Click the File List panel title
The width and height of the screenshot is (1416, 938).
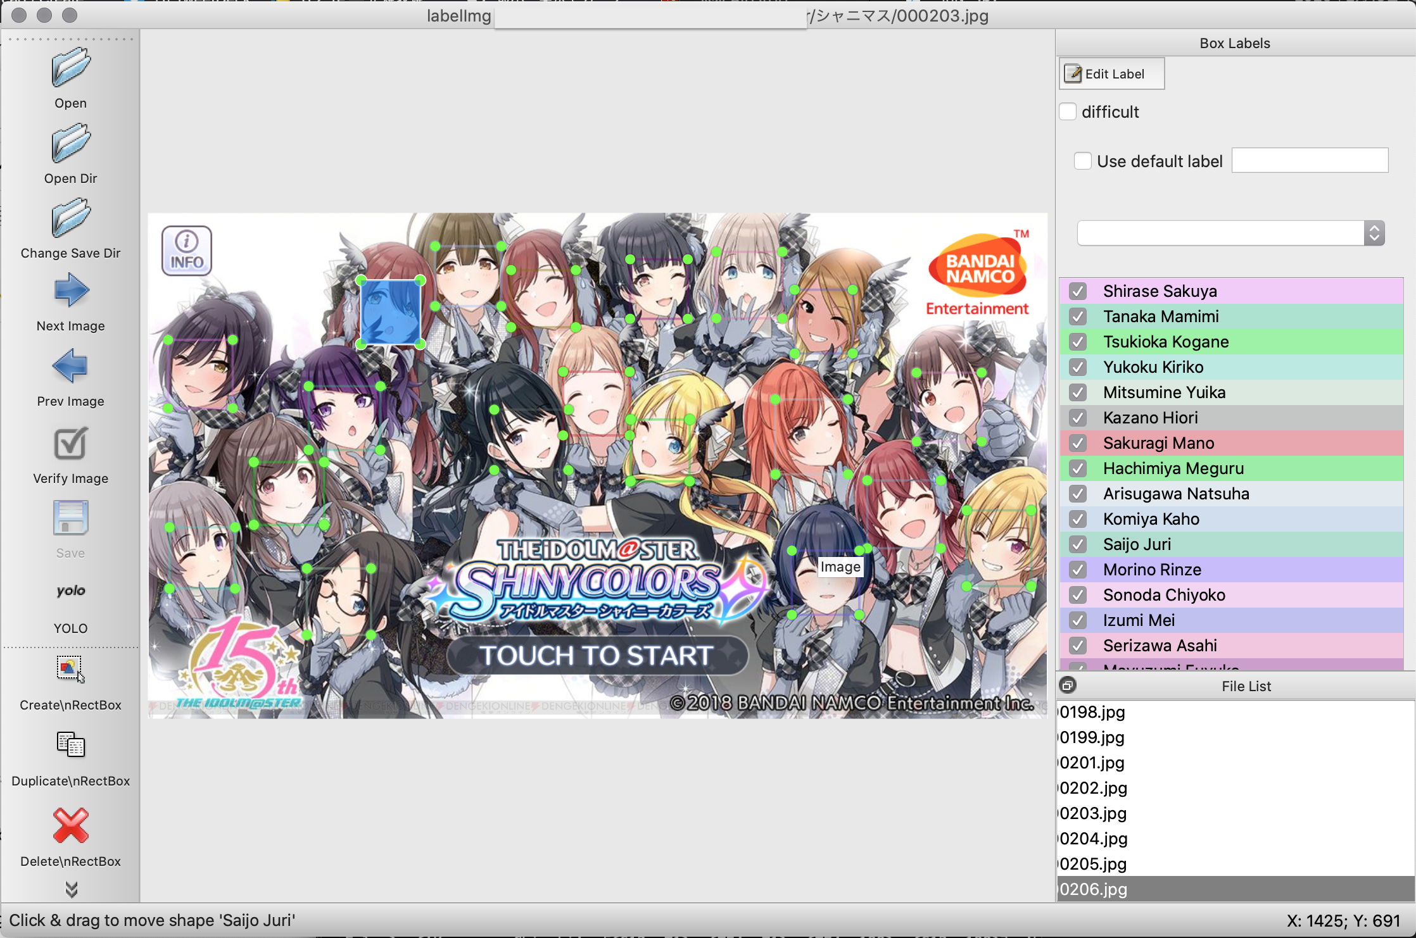[x=1246, y=686]
